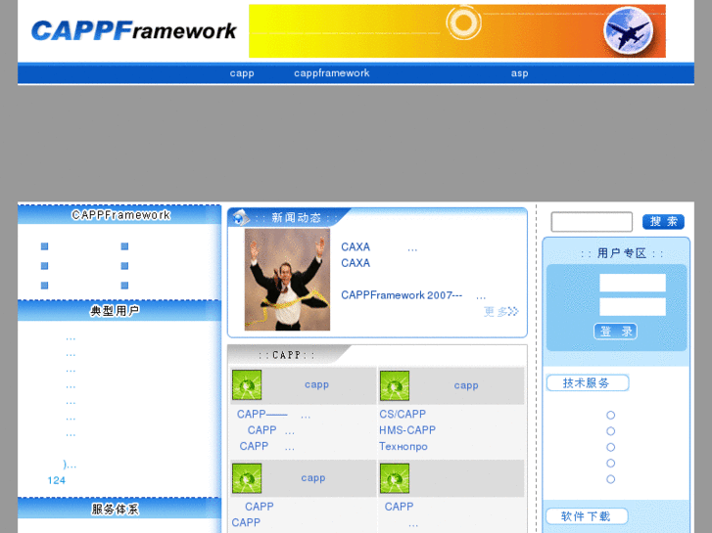Click the lower login field above 登录
712x533 pixels.
click(x=633, y=307)
